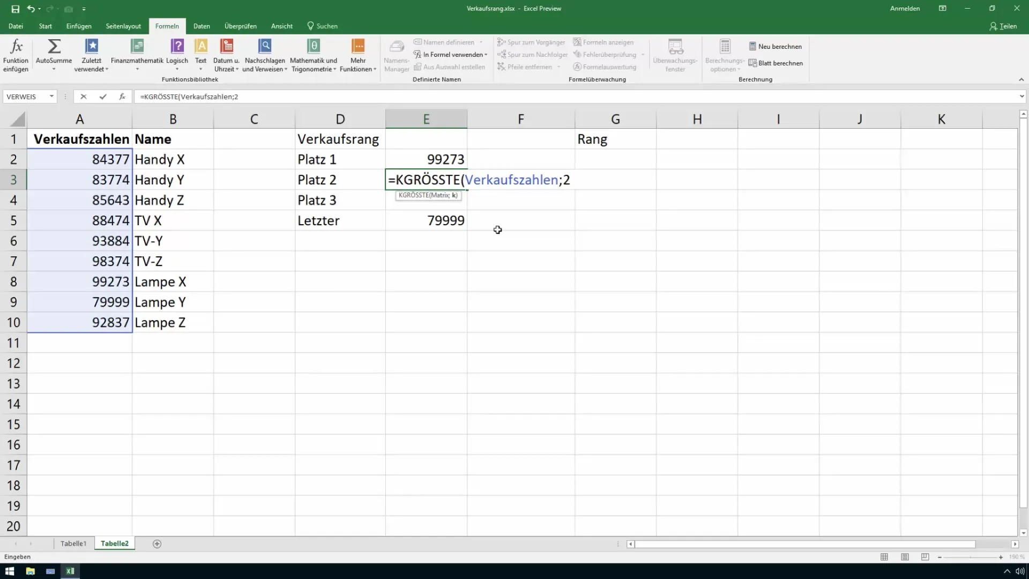Click Aus Auswahl erstellen
1029x579 pixels.
tap(449, 67)
